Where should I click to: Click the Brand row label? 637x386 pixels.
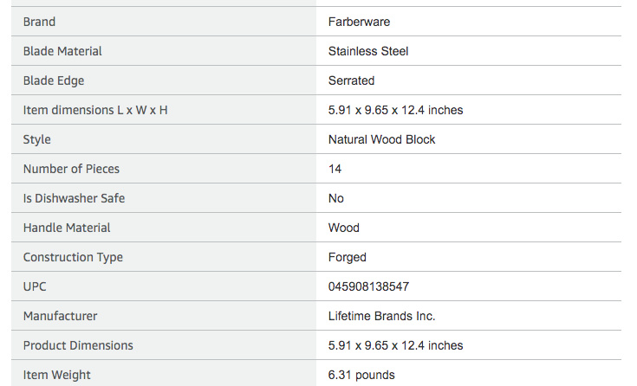coord(39,22)
